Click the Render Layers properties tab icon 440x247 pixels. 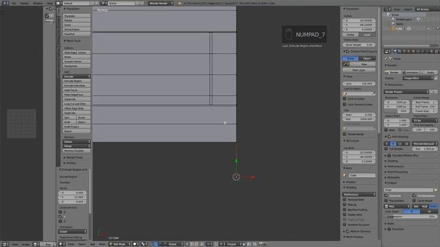399,51
